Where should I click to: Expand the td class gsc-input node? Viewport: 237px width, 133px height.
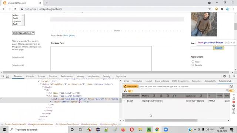click(x=47, y=93)
